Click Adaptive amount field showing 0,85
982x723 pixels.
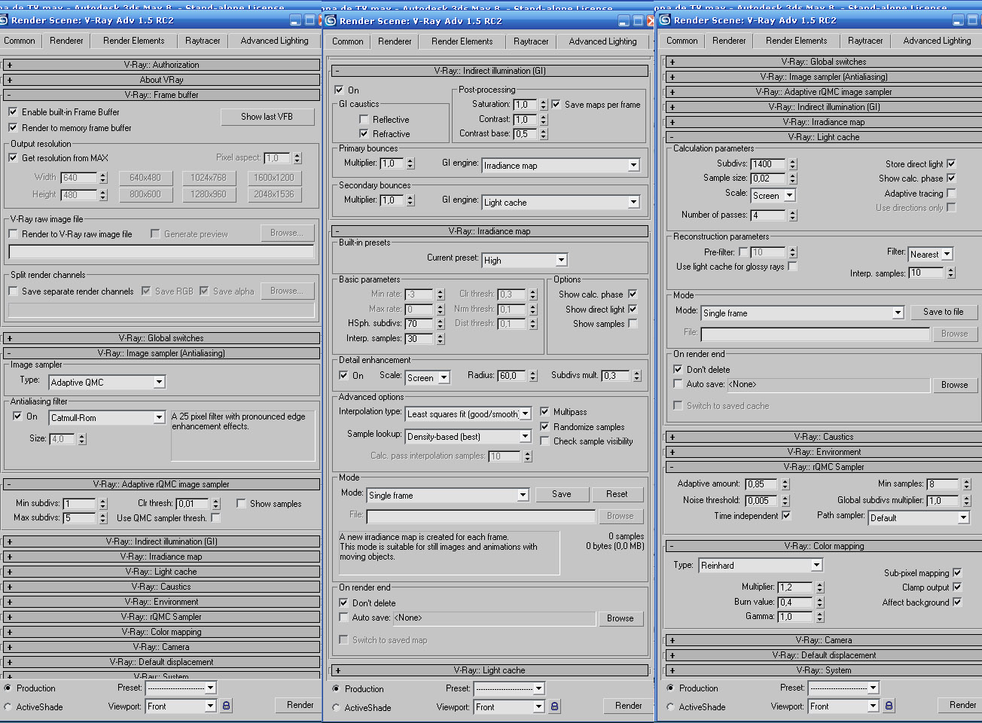point(762,484)
